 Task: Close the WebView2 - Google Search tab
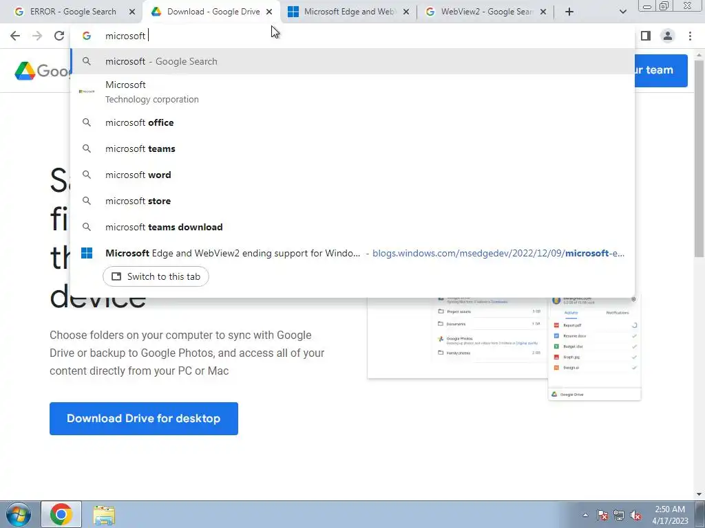point(543,12)
